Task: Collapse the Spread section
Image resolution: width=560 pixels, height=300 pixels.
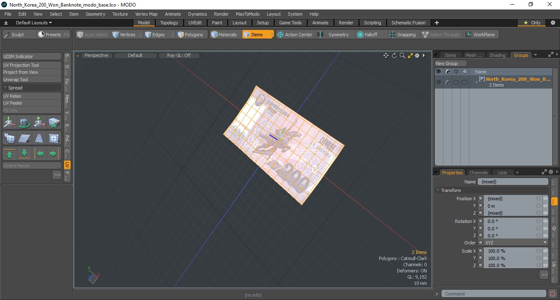Action: click(5, 88)
